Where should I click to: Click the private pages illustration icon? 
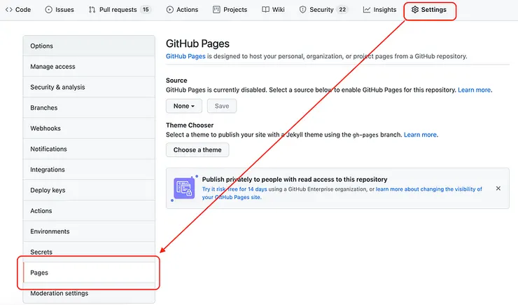point(184,188)
